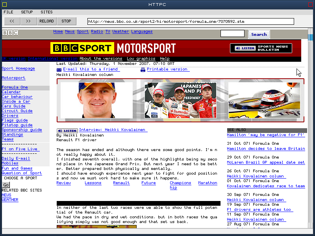The image size is (315, 236).
Task: Click the printer icon
Action: 143,70
